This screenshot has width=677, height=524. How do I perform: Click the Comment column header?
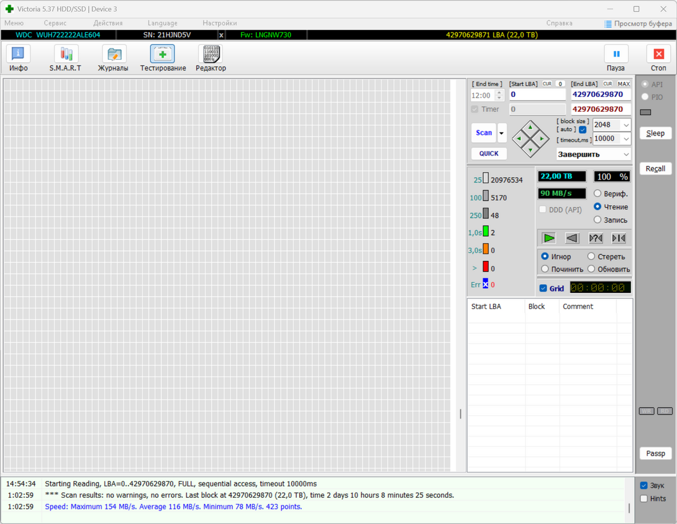pos(588,306)
